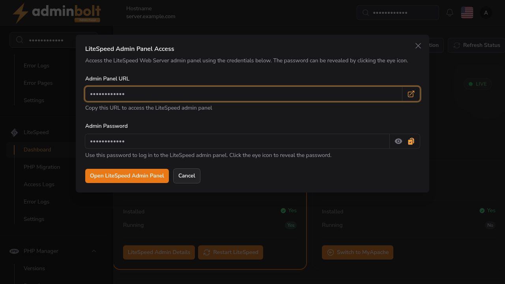Open Error Pages in the sidebar
505x284 pixels.
click(38, 83)
